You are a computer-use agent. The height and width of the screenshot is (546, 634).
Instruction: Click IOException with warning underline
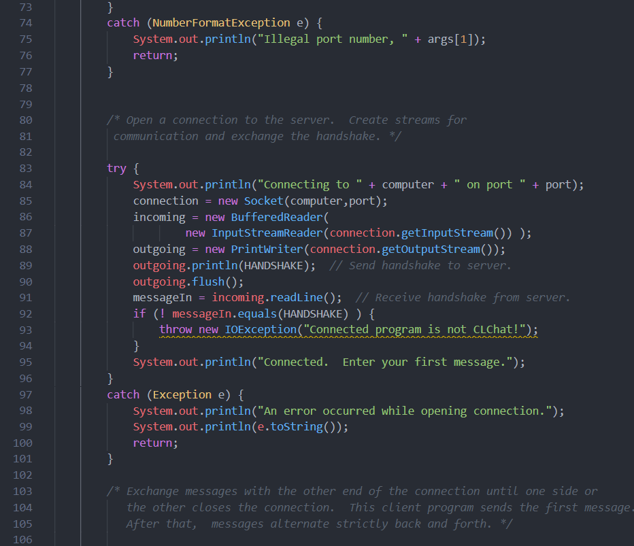pos(261,330)
